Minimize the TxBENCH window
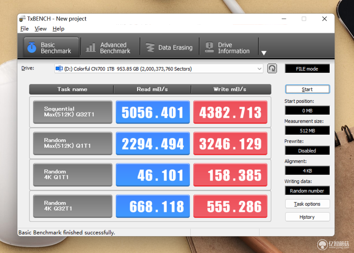Screen dimensions: 354x253 point(284,19)
